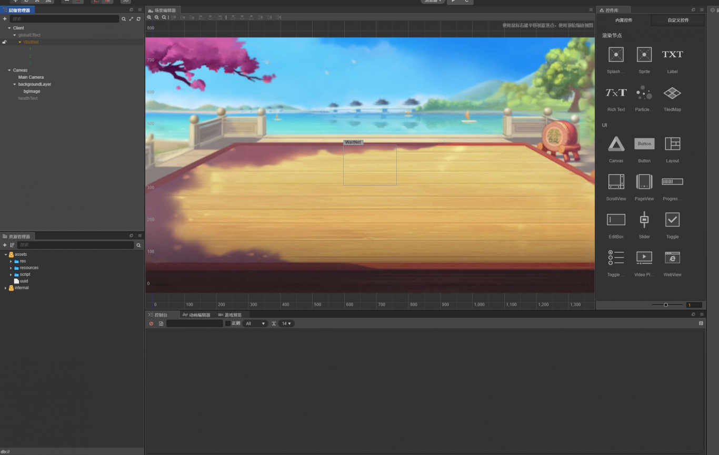The height and width of the screenshot is (455, 719).
Task: Collapse the Client node
Action: pyautogui.click(x=9, y=28)
